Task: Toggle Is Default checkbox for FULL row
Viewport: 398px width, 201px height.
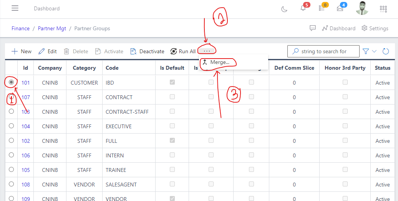Action: 172,141
